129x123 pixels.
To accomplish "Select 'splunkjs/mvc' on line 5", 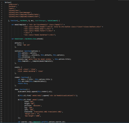I will (14, 11).
